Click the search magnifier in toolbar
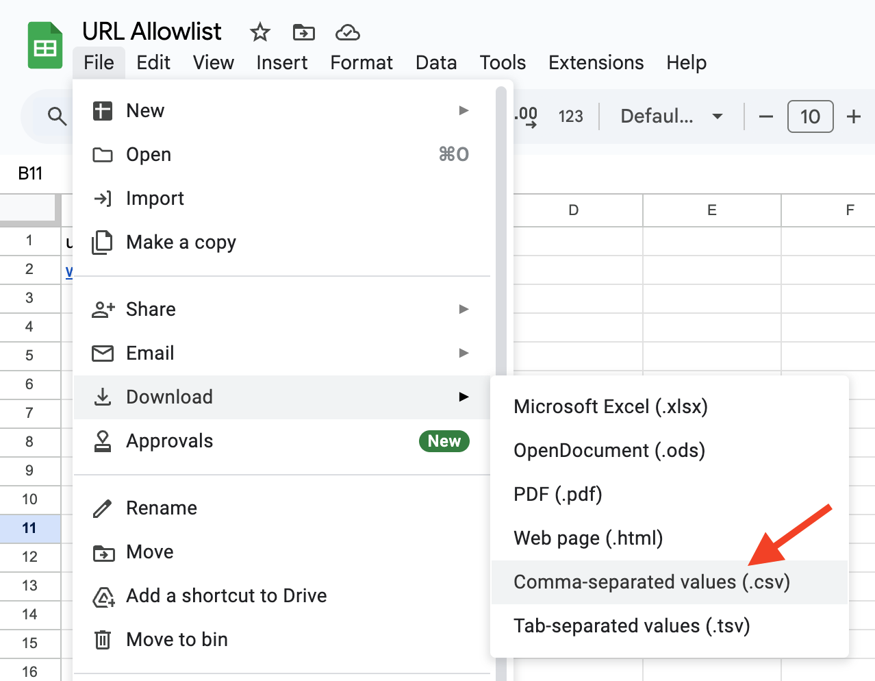875x681 pixels. [58, 116]
